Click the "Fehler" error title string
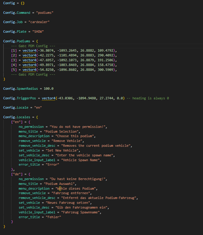Screen dimensions: 203x235 [53, 217]
